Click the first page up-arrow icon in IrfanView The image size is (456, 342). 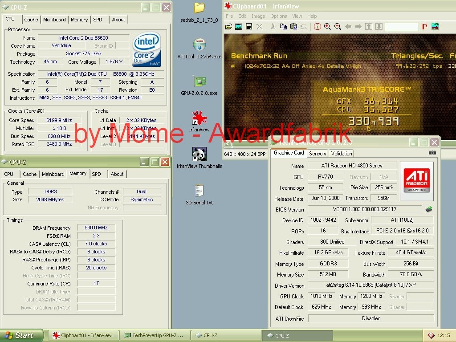click(368, 27)
